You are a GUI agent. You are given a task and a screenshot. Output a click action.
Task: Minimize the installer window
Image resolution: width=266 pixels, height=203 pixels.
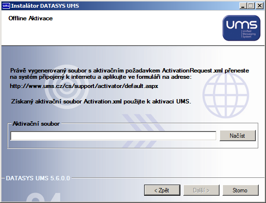(x=243, y=6)
